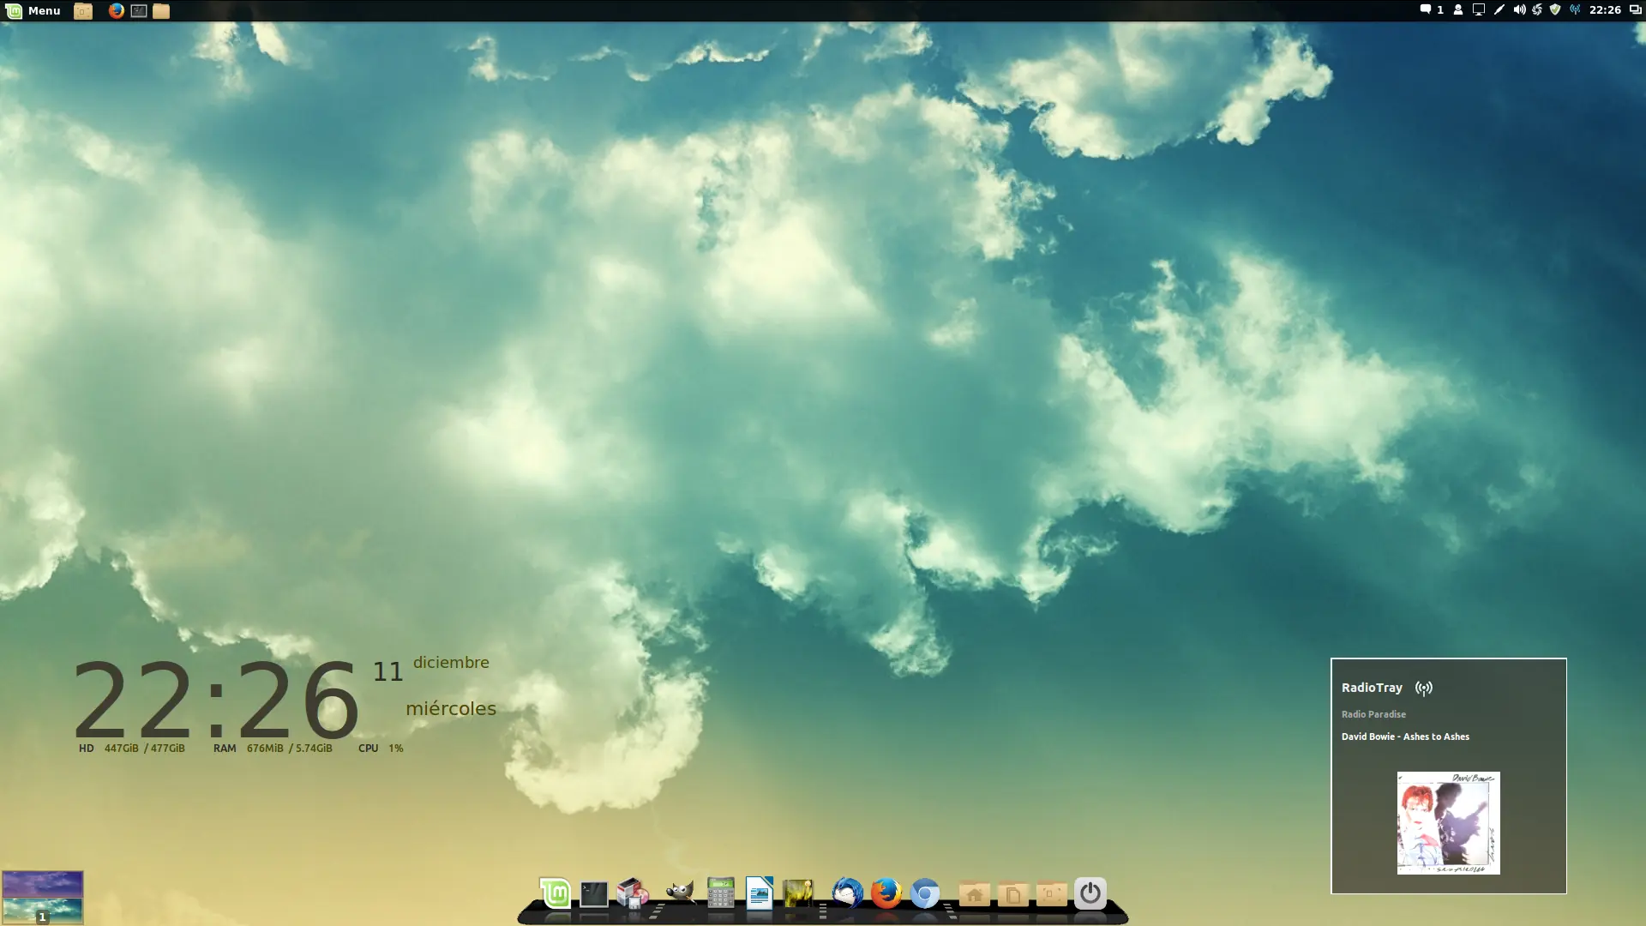The image size is (1646, 926).
Task: Open the notifications bubble indicator in the tray
Action: pyautogui.click(x=1426, y=10)
